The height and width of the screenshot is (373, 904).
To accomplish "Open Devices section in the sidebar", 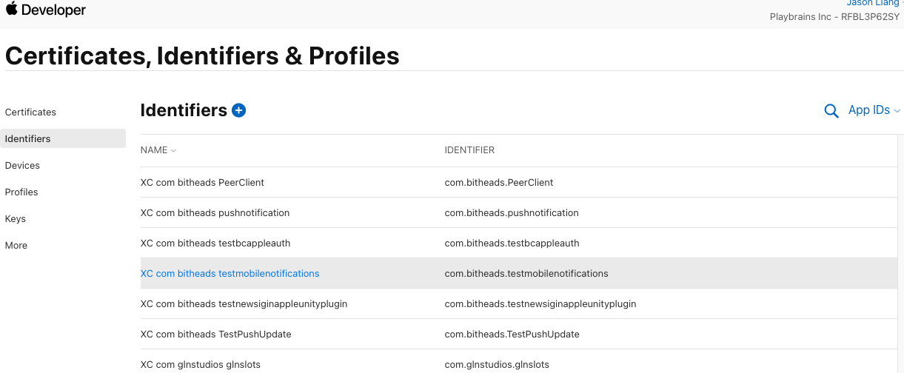I will click(x=22, y=166).
